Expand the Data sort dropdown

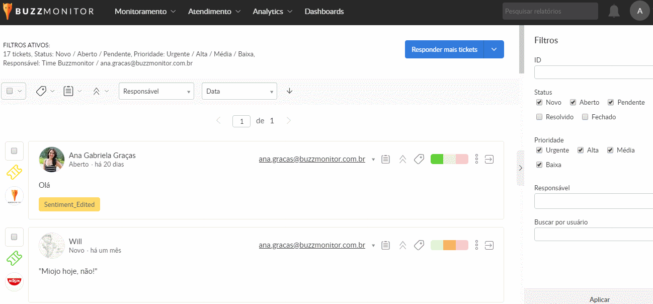tap(239, 92)
